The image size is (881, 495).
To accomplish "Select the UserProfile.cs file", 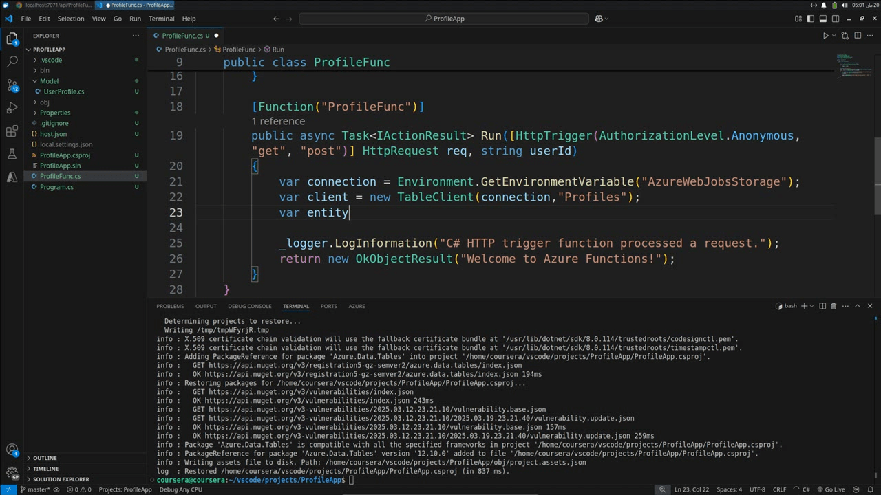I will [64, 91].
